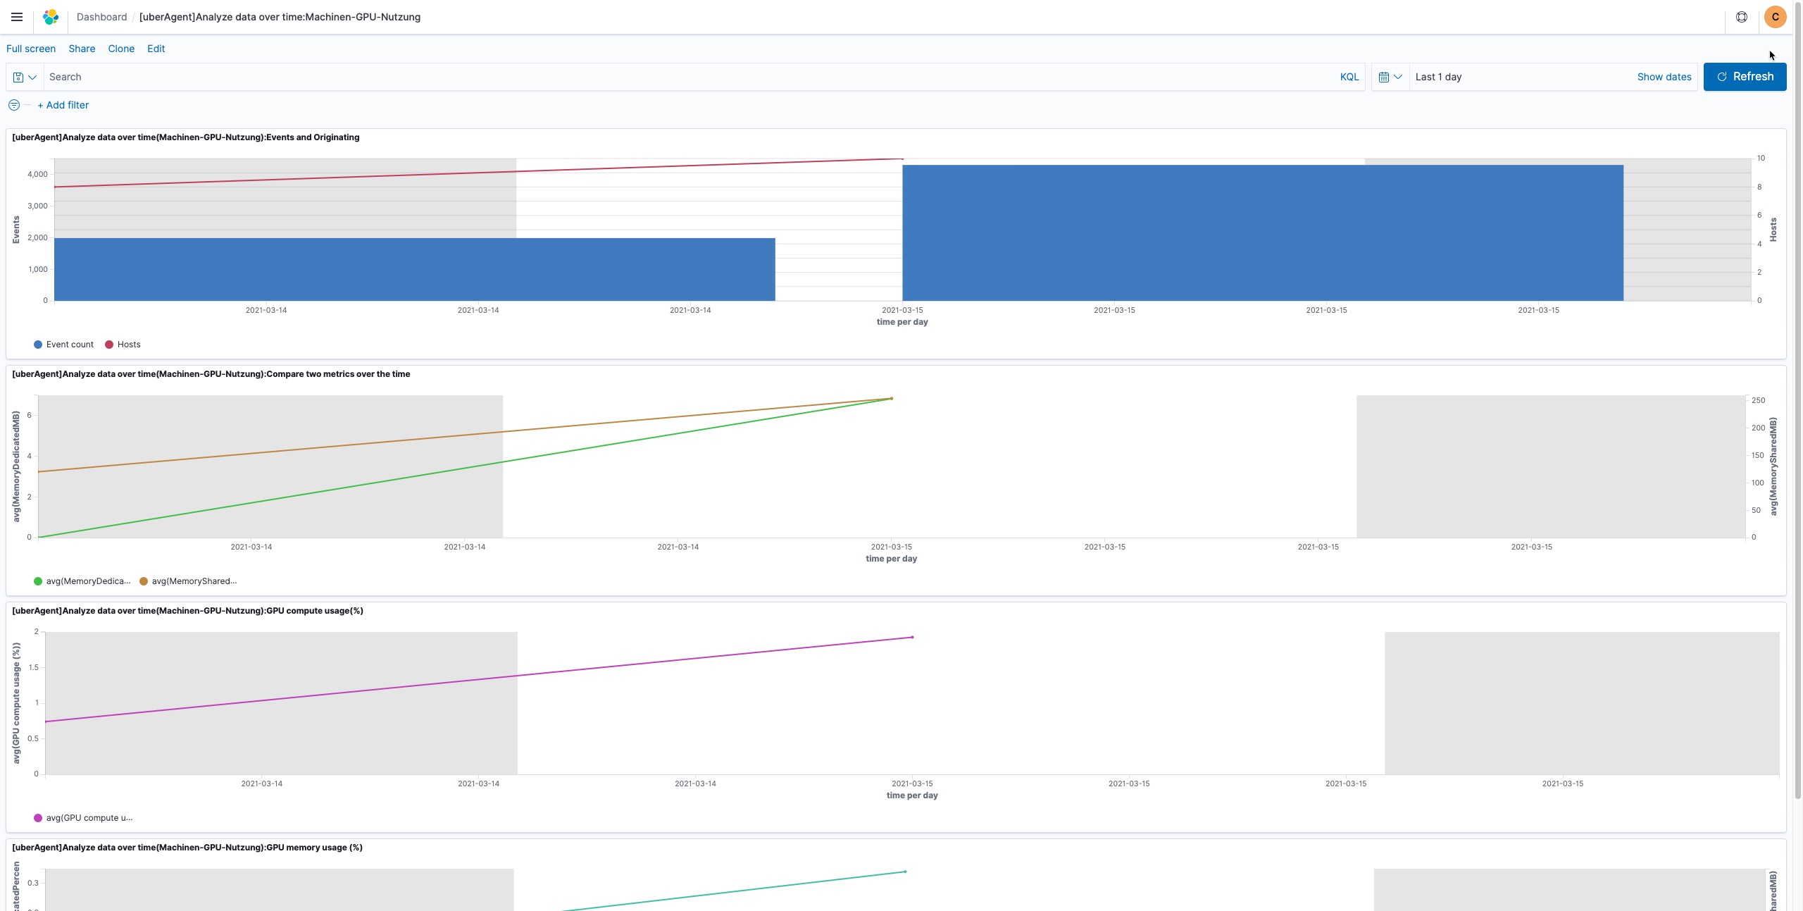The height and width of the screenshot is (911, 1803).
Task: Click the Add filter link
Action: [x=63, y=105]
